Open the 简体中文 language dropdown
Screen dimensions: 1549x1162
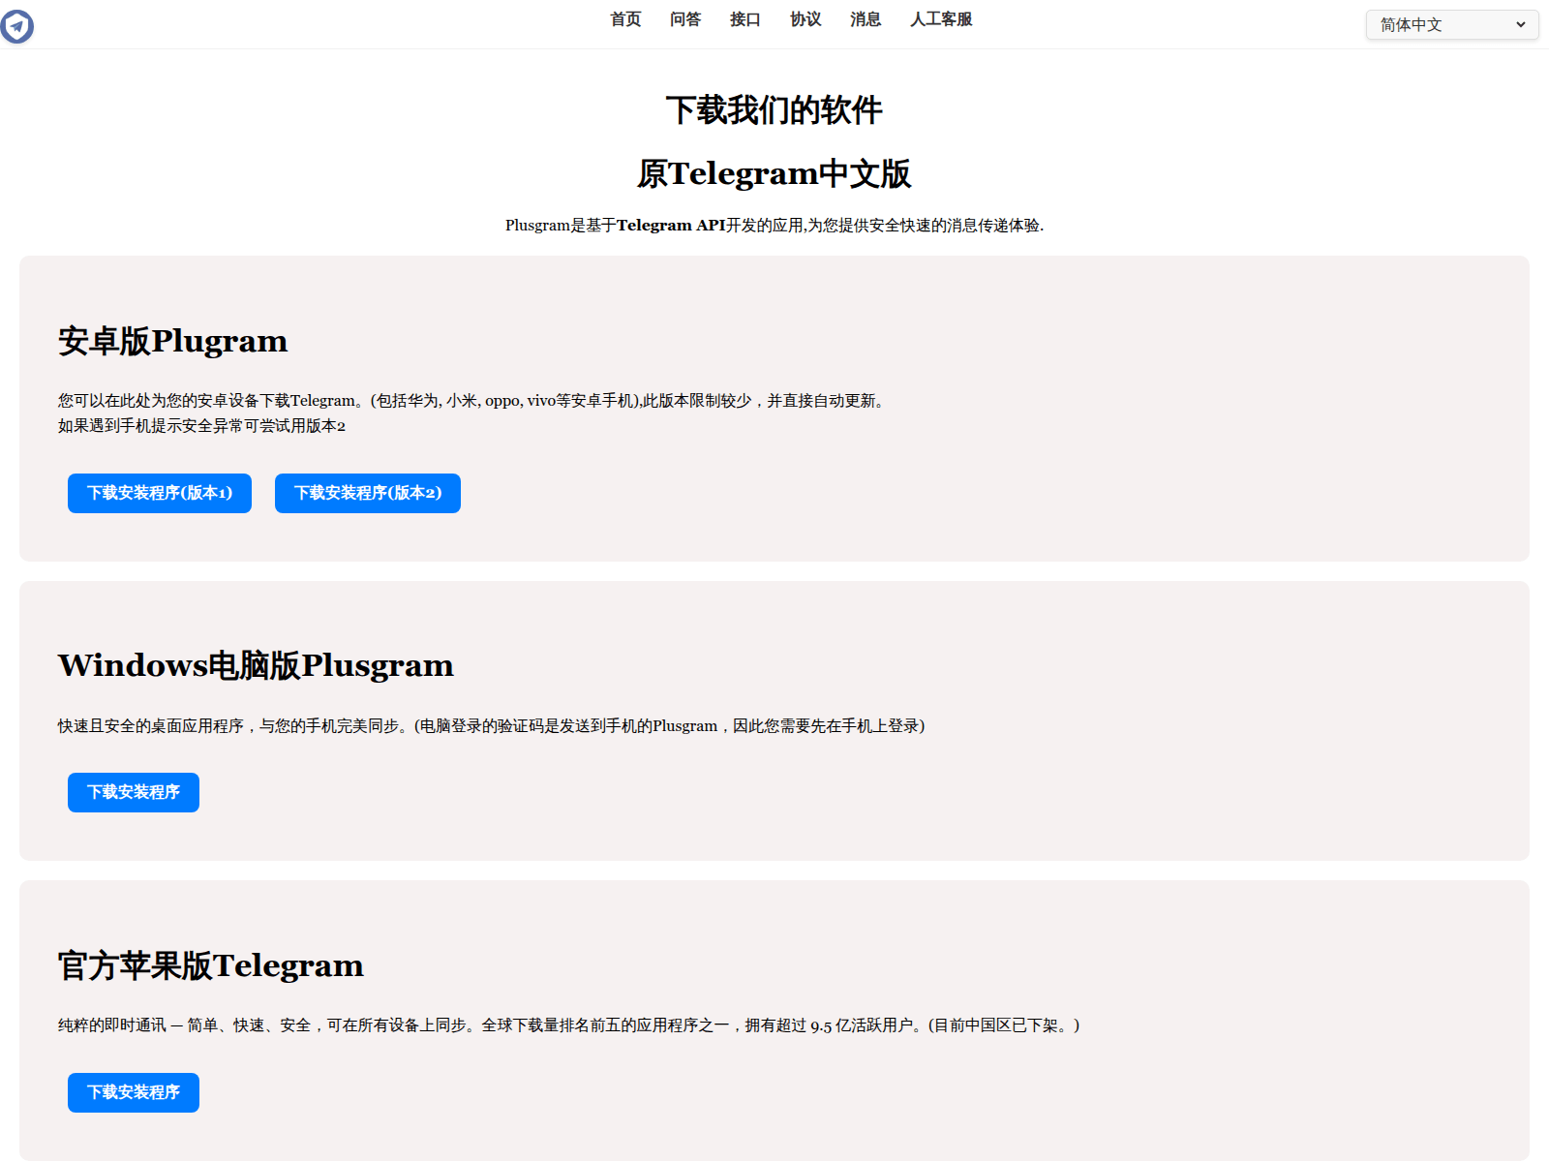click(1451, 25)
